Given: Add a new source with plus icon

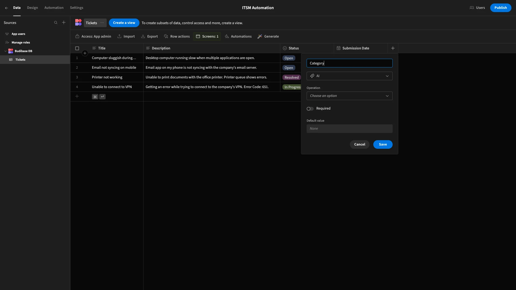Looking at the screenshot, I should coord(64,23).
